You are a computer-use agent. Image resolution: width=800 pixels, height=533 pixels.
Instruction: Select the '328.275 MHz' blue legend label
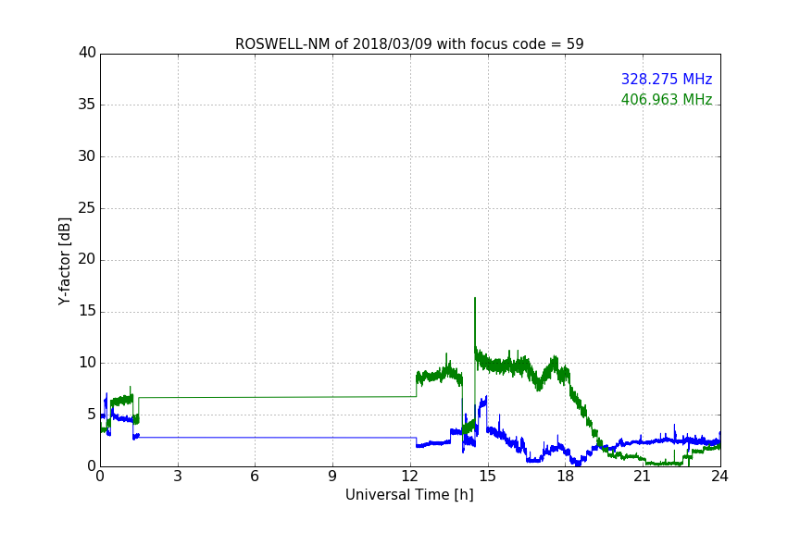tap(667, 79)
